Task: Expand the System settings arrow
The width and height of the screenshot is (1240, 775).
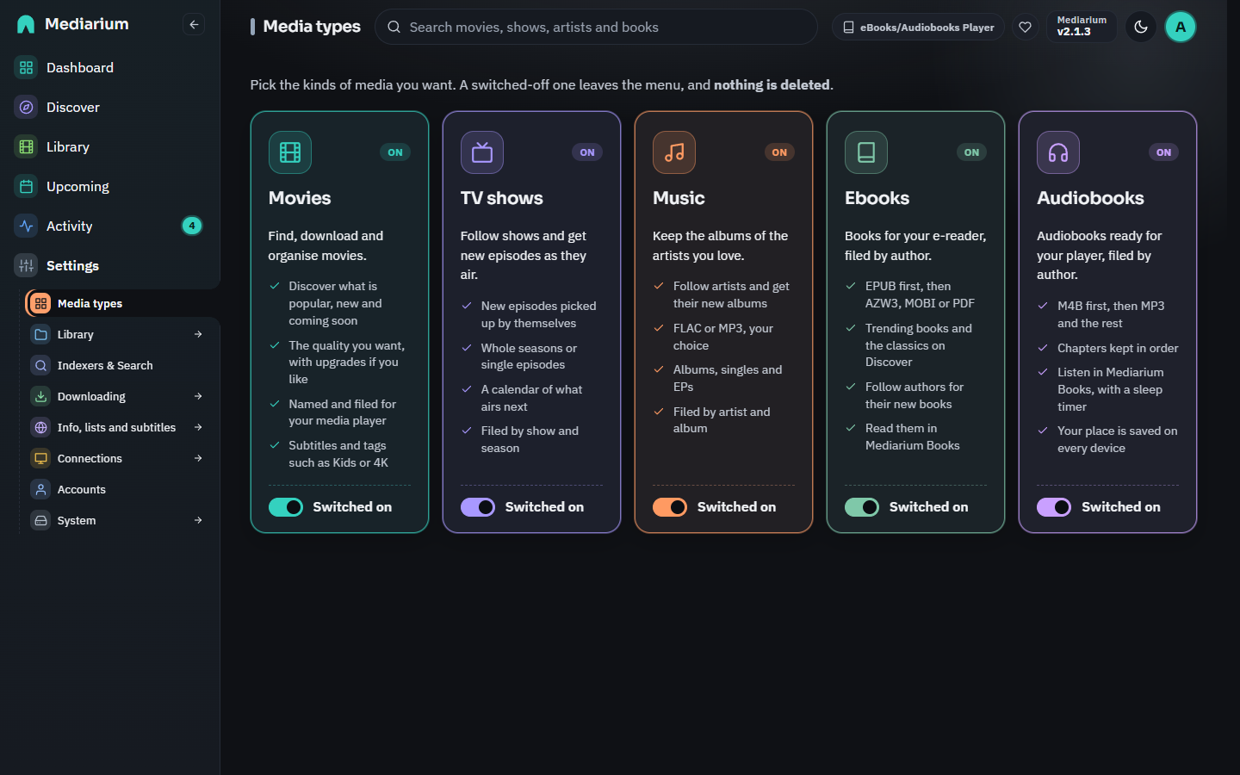Action: click(x=198, y=520)
